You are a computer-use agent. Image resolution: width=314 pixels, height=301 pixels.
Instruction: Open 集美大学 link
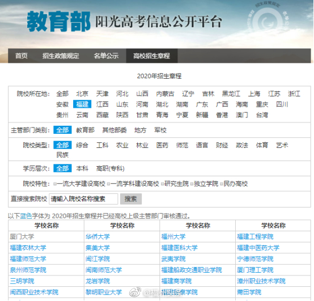coord(97,248)
